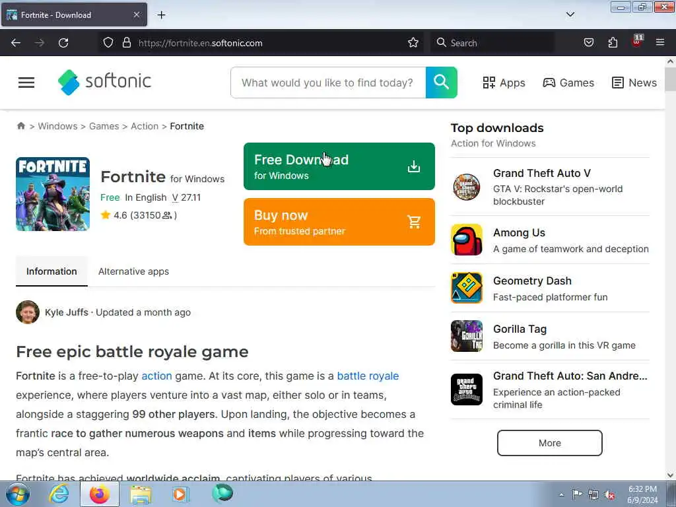Viewport: 676px width, 507px height.
Task: Click the Gorilla Tag icon
Action: (467, 336)
